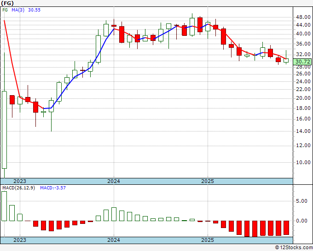Click the 20.00 price axis label
This screenshot has width=313, height=251.
303,98
